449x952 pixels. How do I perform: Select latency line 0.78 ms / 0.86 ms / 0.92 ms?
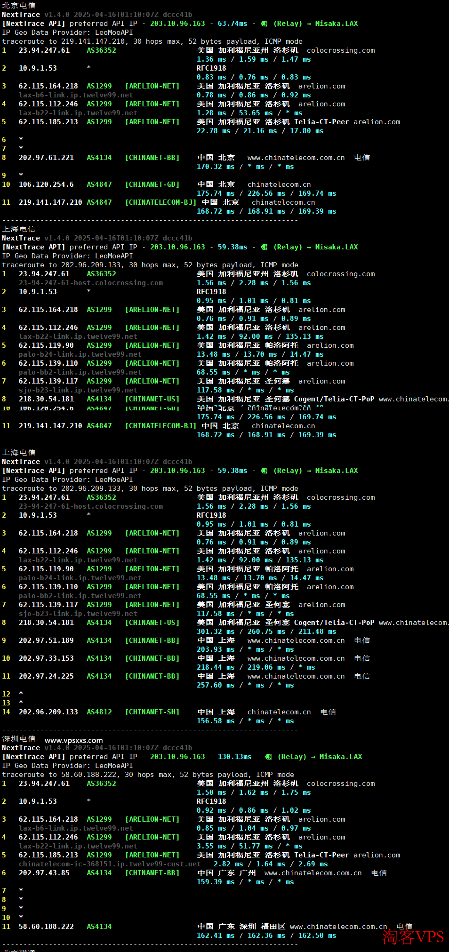point(254,95)
